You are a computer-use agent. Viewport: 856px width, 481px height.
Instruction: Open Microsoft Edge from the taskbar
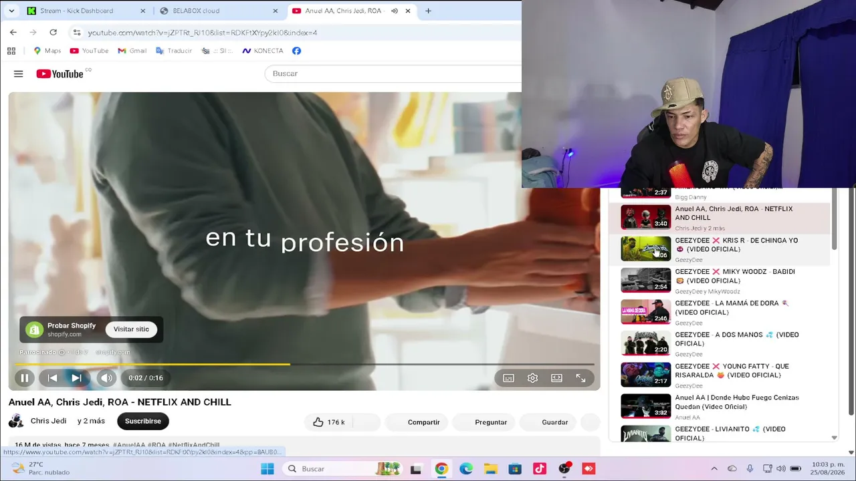pos(466,469)
